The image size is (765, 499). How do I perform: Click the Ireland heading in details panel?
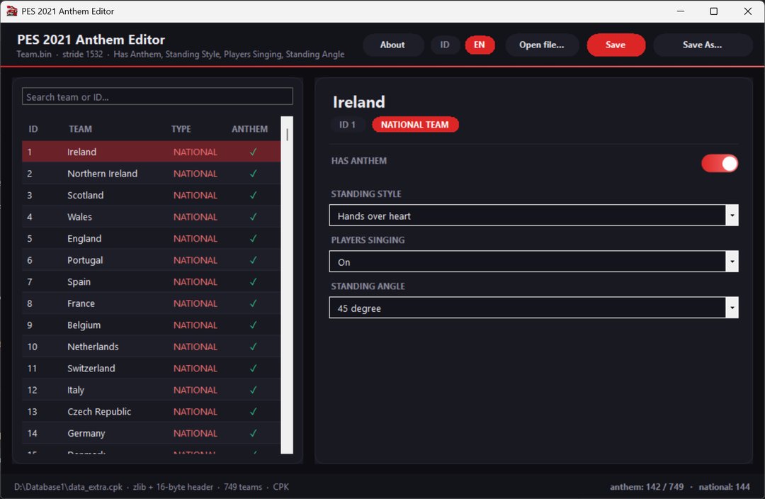(358, 102)
